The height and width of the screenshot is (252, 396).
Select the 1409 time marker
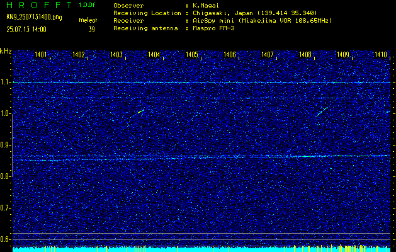(x=342, y=54)
